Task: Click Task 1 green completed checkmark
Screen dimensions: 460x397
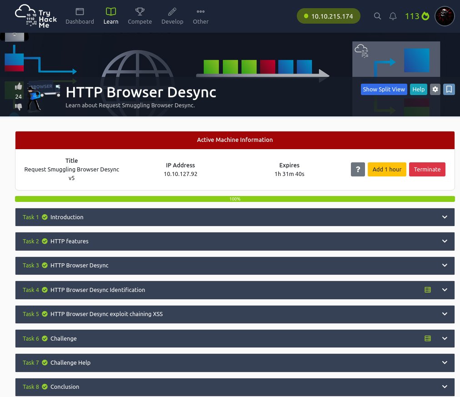Action: (45, 217)
